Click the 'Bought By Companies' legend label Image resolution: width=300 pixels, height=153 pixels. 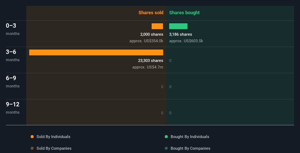(x=190, y=148)
